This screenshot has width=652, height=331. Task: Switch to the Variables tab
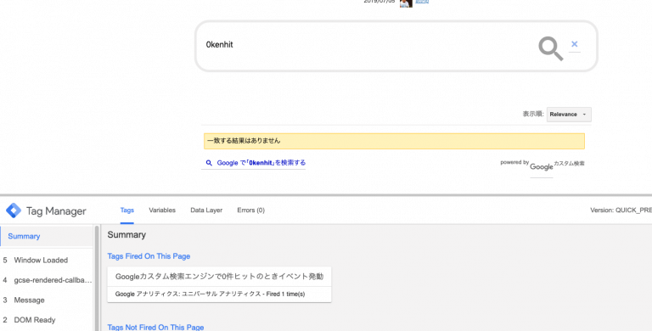click(162, 210)
